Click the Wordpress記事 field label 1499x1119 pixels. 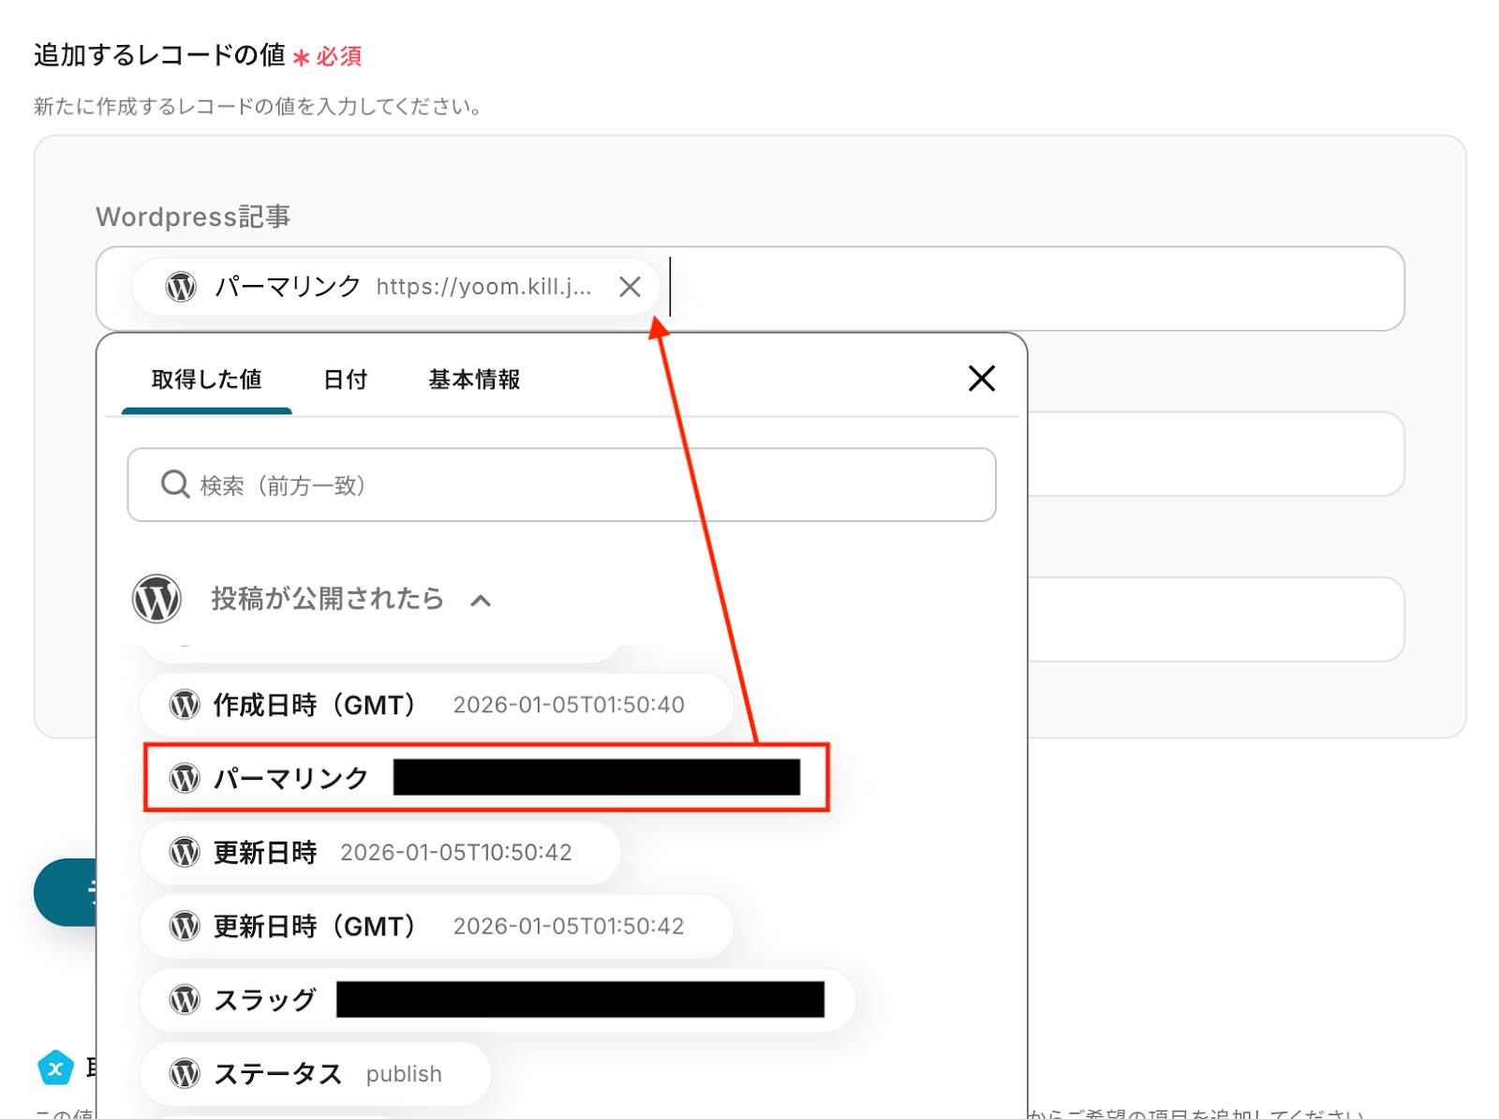point(193,216)
